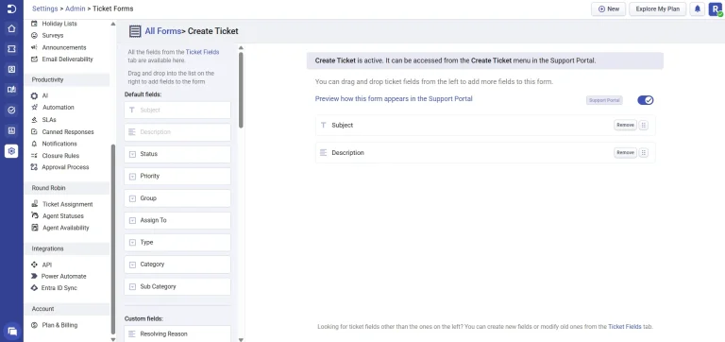Open Plan & Billing
This screenshot has height=342, width=725.
59,325
